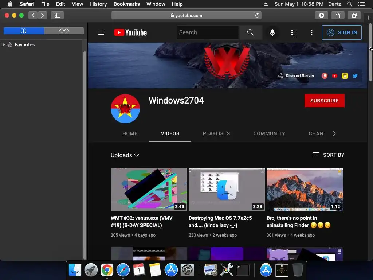The width and height of the screenshot is (373, 280).
Task: Open the COMMUNITY channel tab
Action: 269,133
